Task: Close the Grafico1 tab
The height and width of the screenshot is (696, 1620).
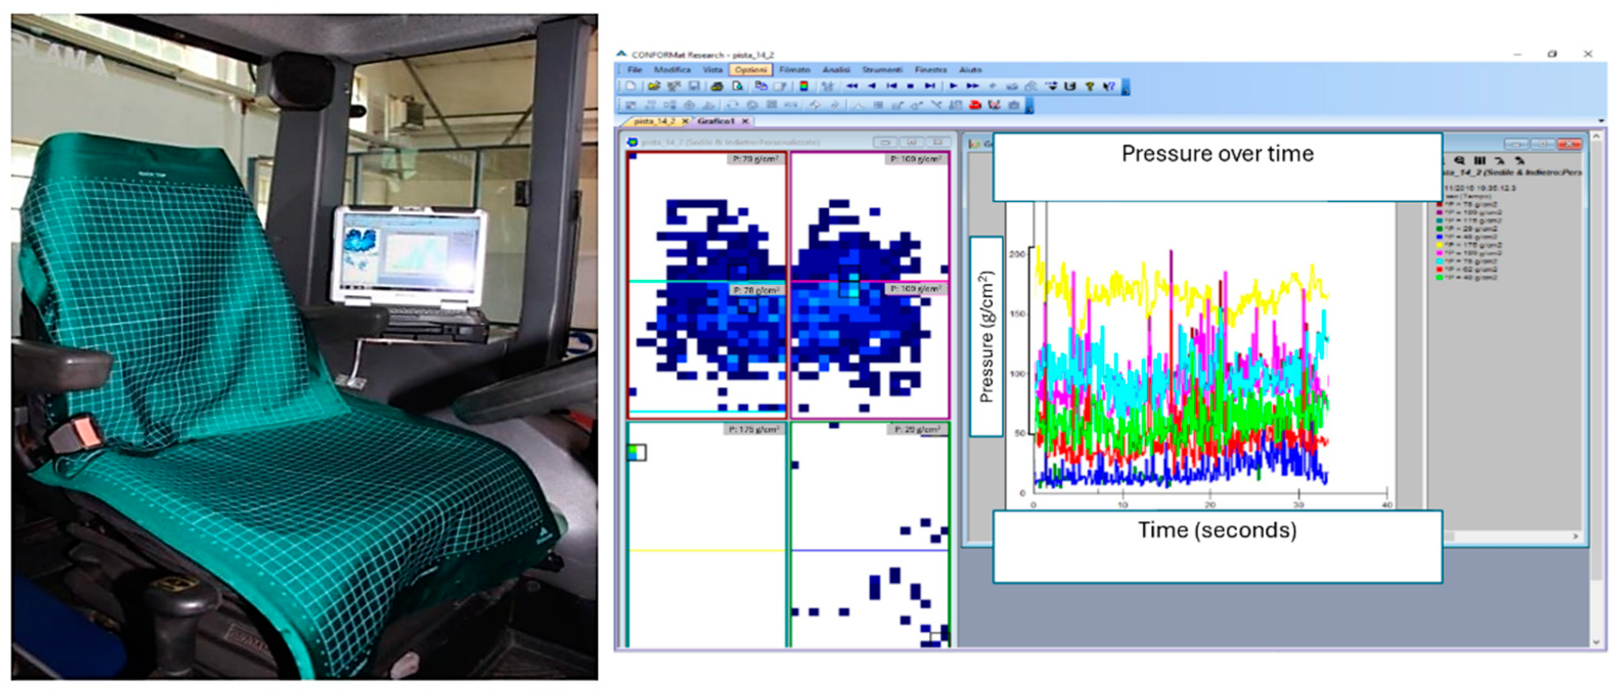Action: click(745, 121)
